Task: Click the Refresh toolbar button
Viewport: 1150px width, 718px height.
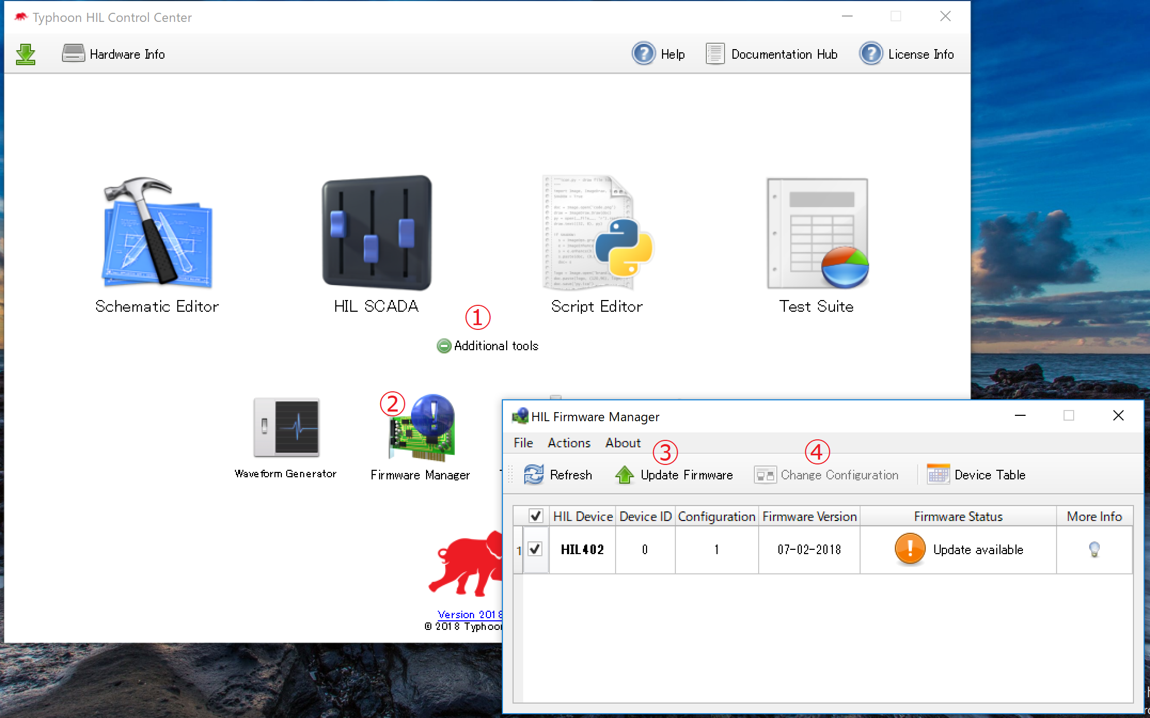Action: point(558,475)
